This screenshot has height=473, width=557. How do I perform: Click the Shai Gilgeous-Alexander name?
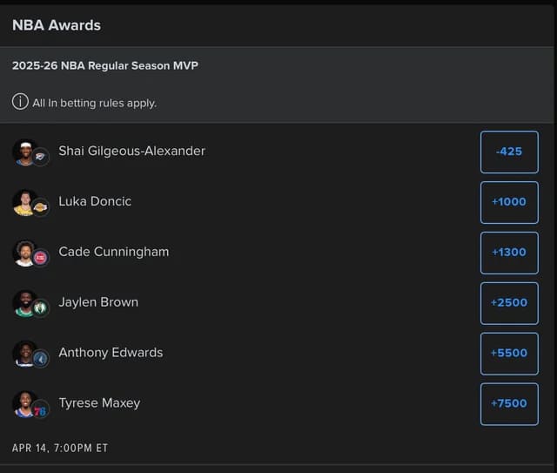pyautogui.click(x=131, y=151)
